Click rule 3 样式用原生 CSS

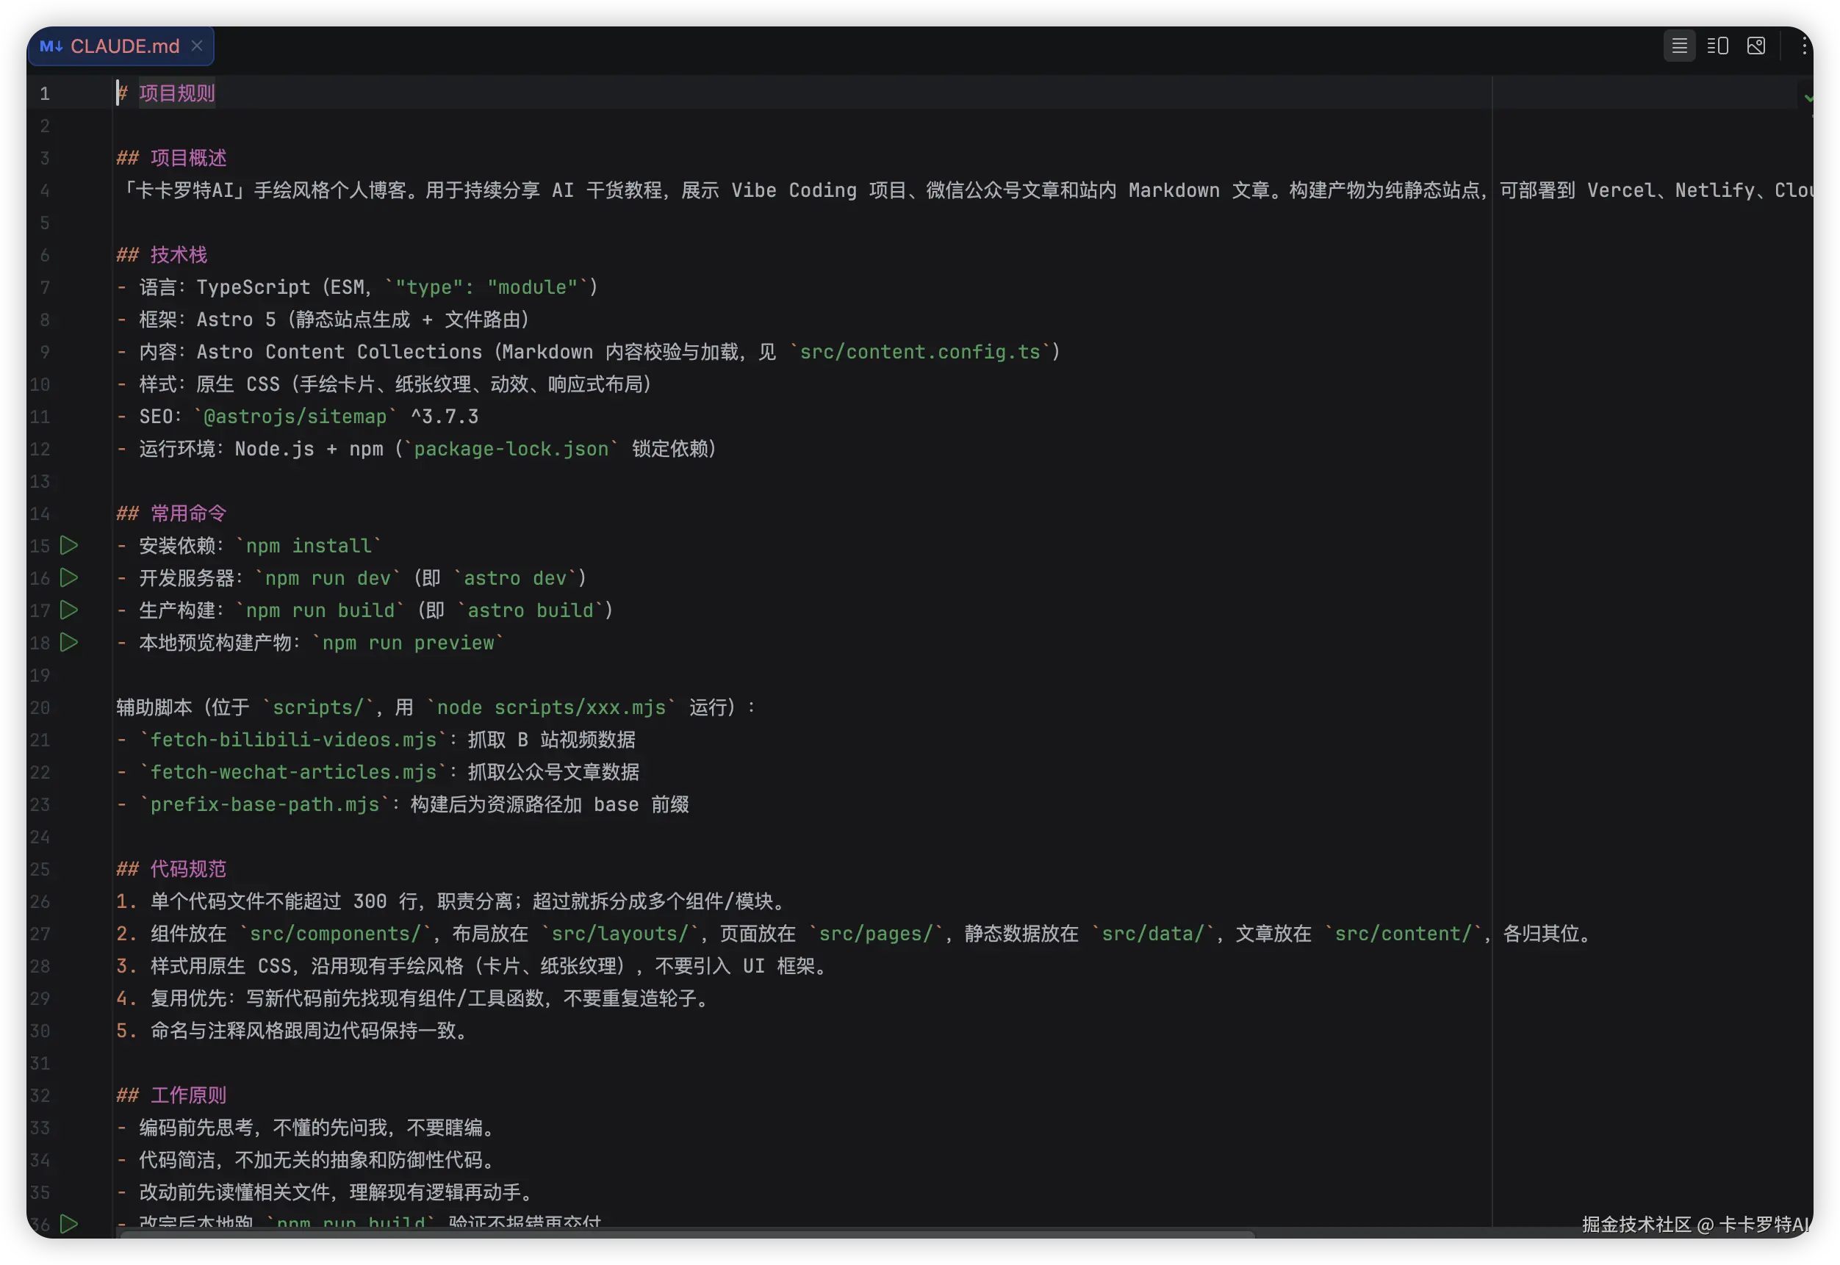(x=475, y=965)
